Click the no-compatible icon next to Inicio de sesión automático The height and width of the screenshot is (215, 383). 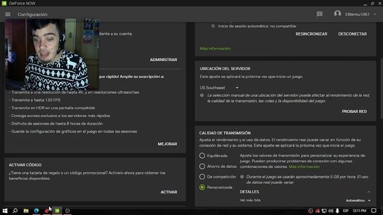point(213,26)
